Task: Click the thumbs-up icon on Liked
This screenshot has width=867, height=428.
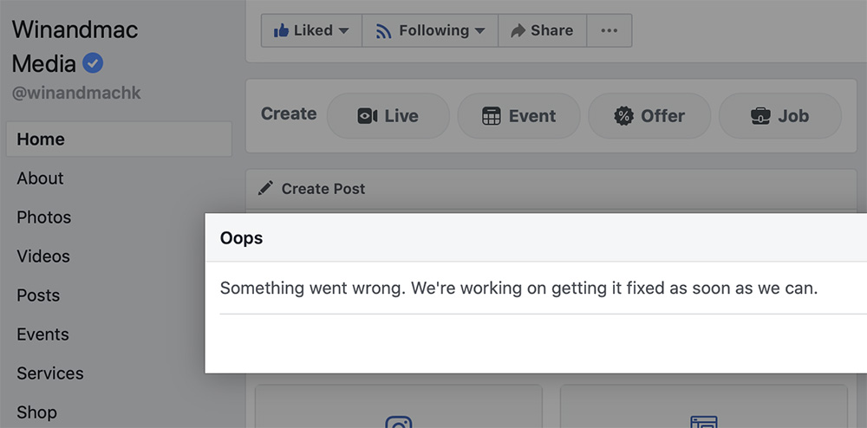Action: pos(281,31)
